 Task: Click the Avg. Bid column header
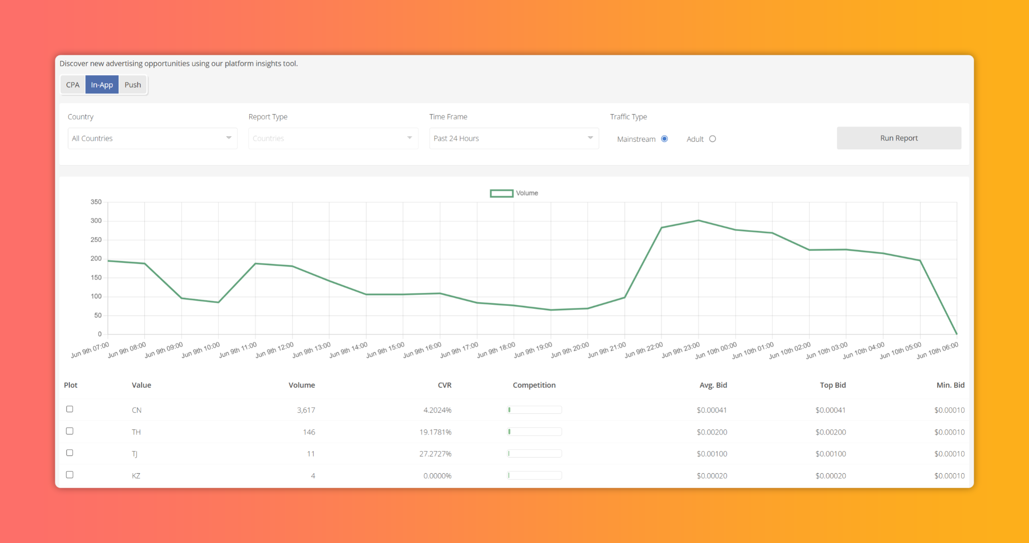[x=713, y=385]
